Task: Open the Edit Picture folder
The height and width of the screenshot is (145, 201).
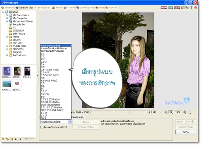Action: tap(17, 33)
